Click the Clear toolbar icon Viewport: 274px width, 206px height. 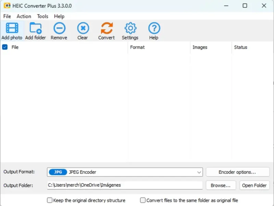(x=83, y=28)
